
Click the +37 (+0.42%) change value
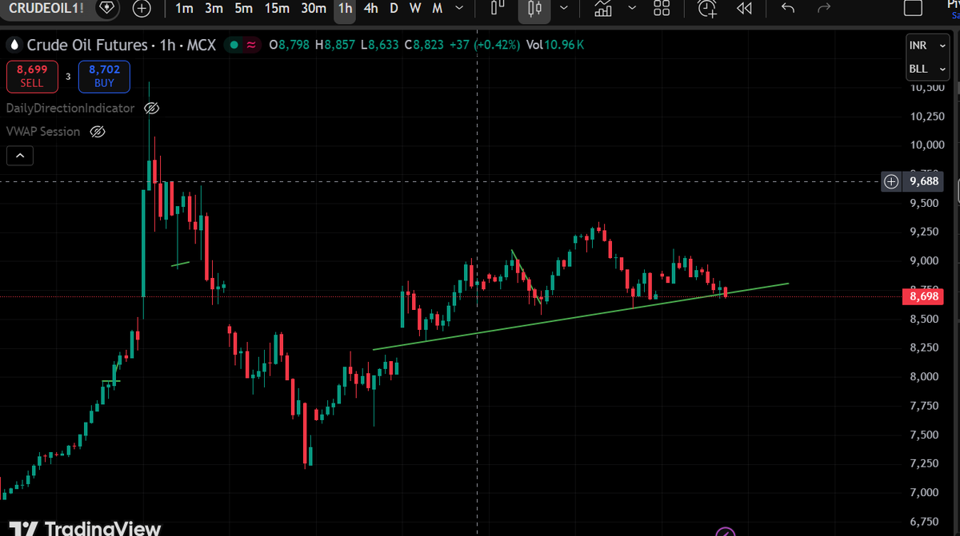[484, 46]
